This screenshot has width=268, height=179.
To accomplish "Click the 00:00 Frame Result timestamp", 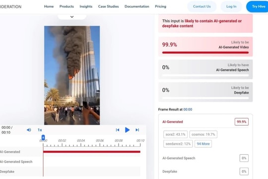I will pyautogui.click(x=188, y=109).
